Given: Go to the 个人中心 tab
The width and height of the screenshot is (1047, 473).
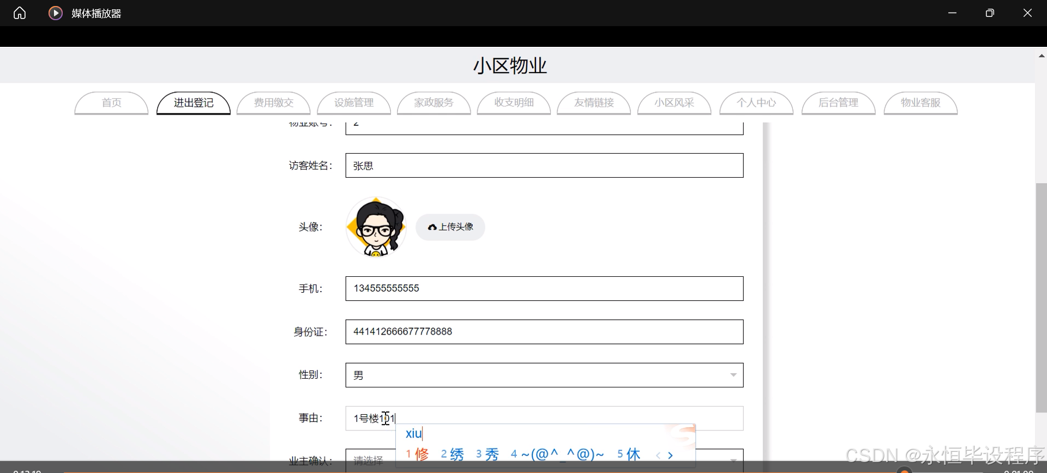Looking at the screenshot, I should pos(756,102).
